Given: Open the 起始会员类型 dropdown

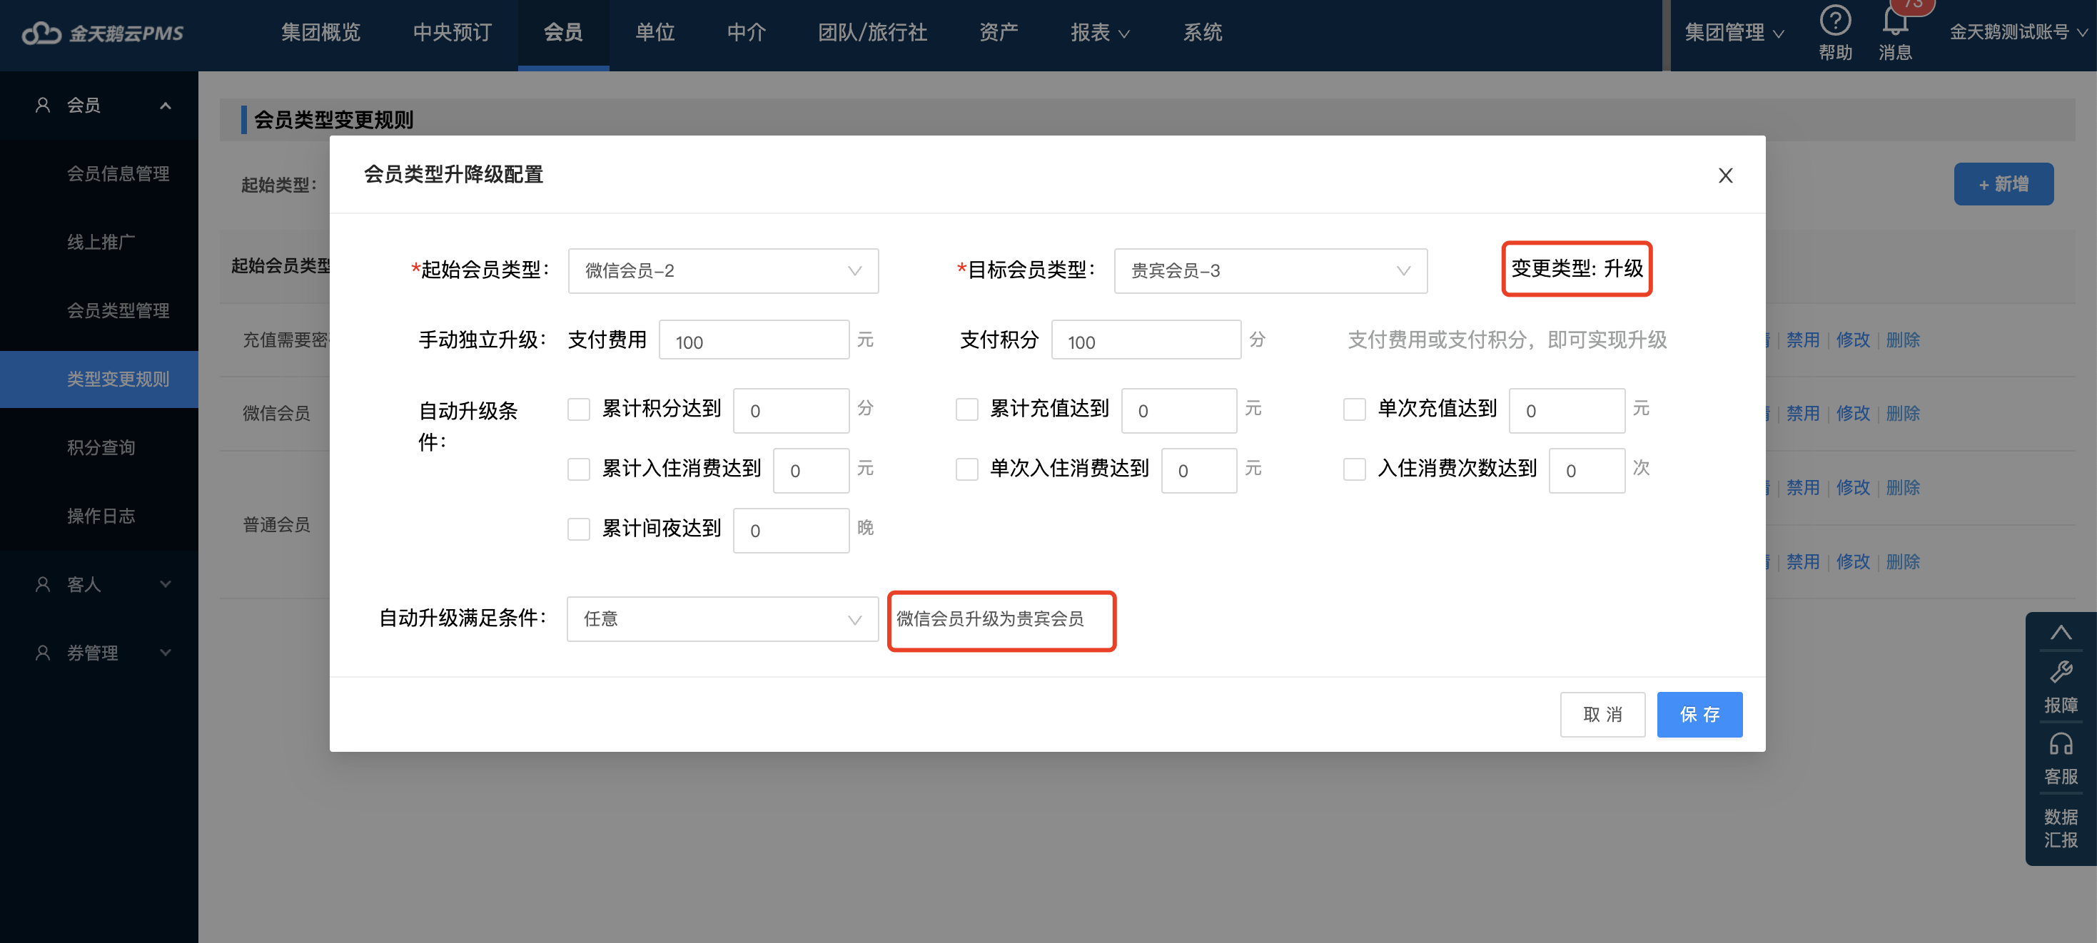Looking at the screenshot, I should [723, 271].
